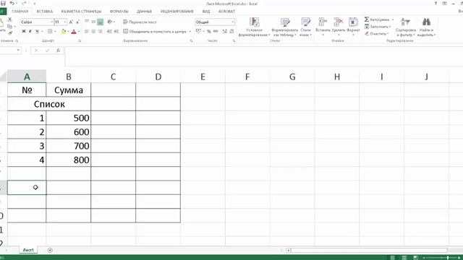Expand the cell borders dropdown

pyautogui.click(x=55, y=31)
